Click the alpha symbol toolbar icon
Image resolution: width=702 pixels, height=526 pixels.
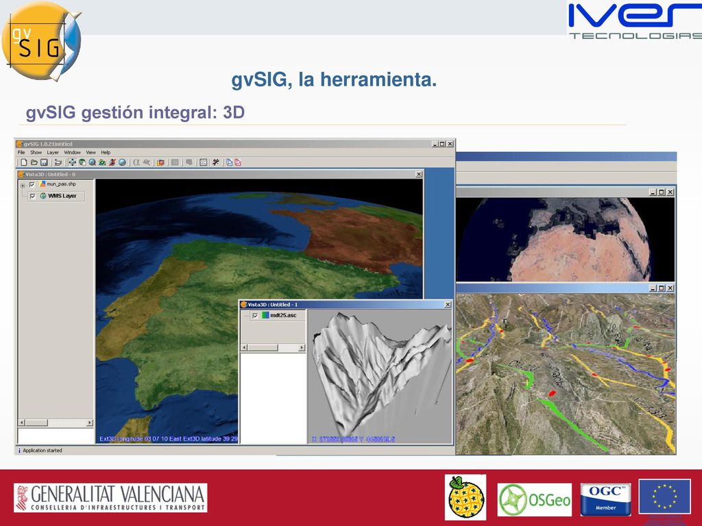click(136, 162)
